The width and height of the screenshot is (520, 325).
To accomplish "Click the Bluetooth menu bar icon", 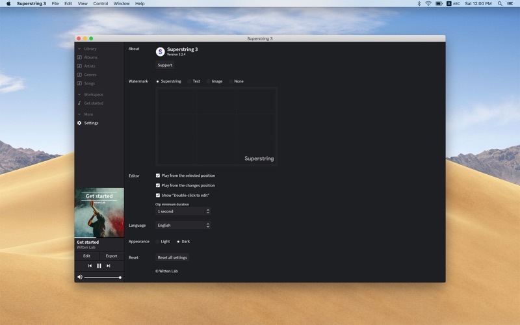I will coord(419,4).
